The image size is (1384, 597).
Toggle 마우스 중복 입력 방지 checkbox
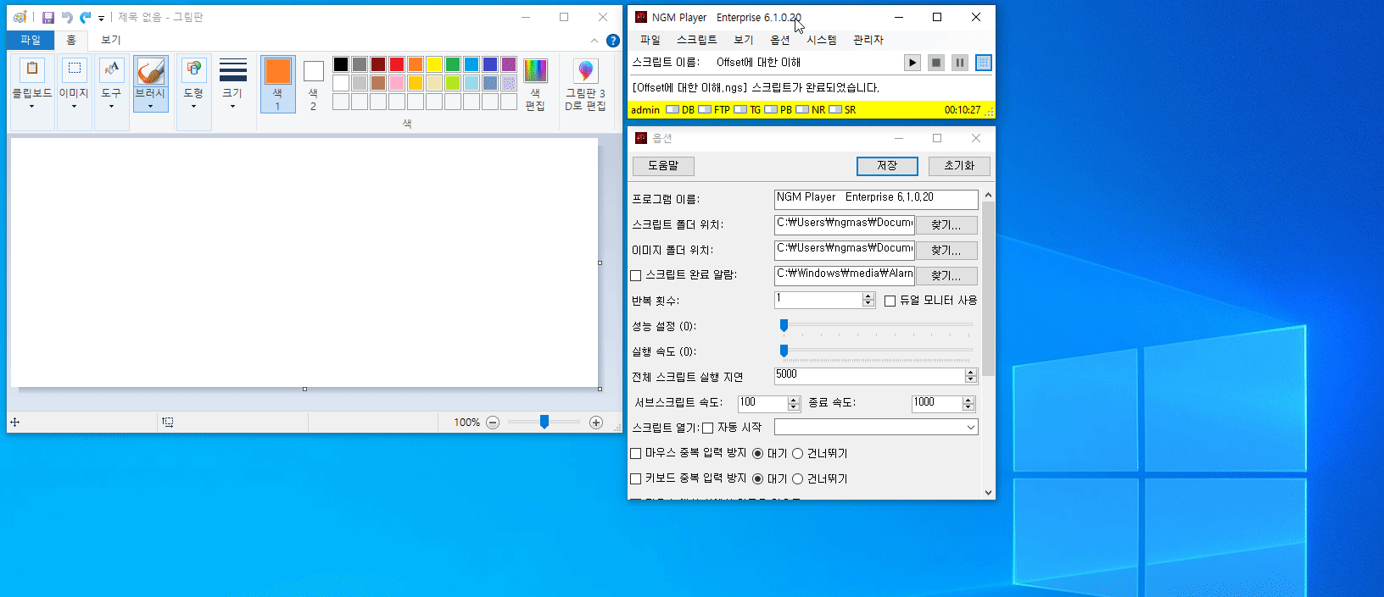636,453
